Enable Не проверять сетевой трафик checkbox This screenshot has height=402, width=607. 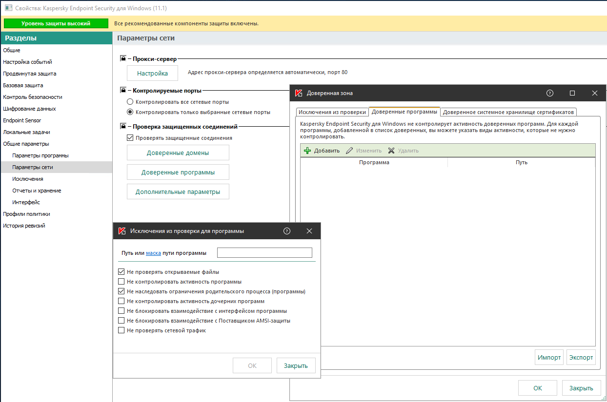tap(121, 330)
